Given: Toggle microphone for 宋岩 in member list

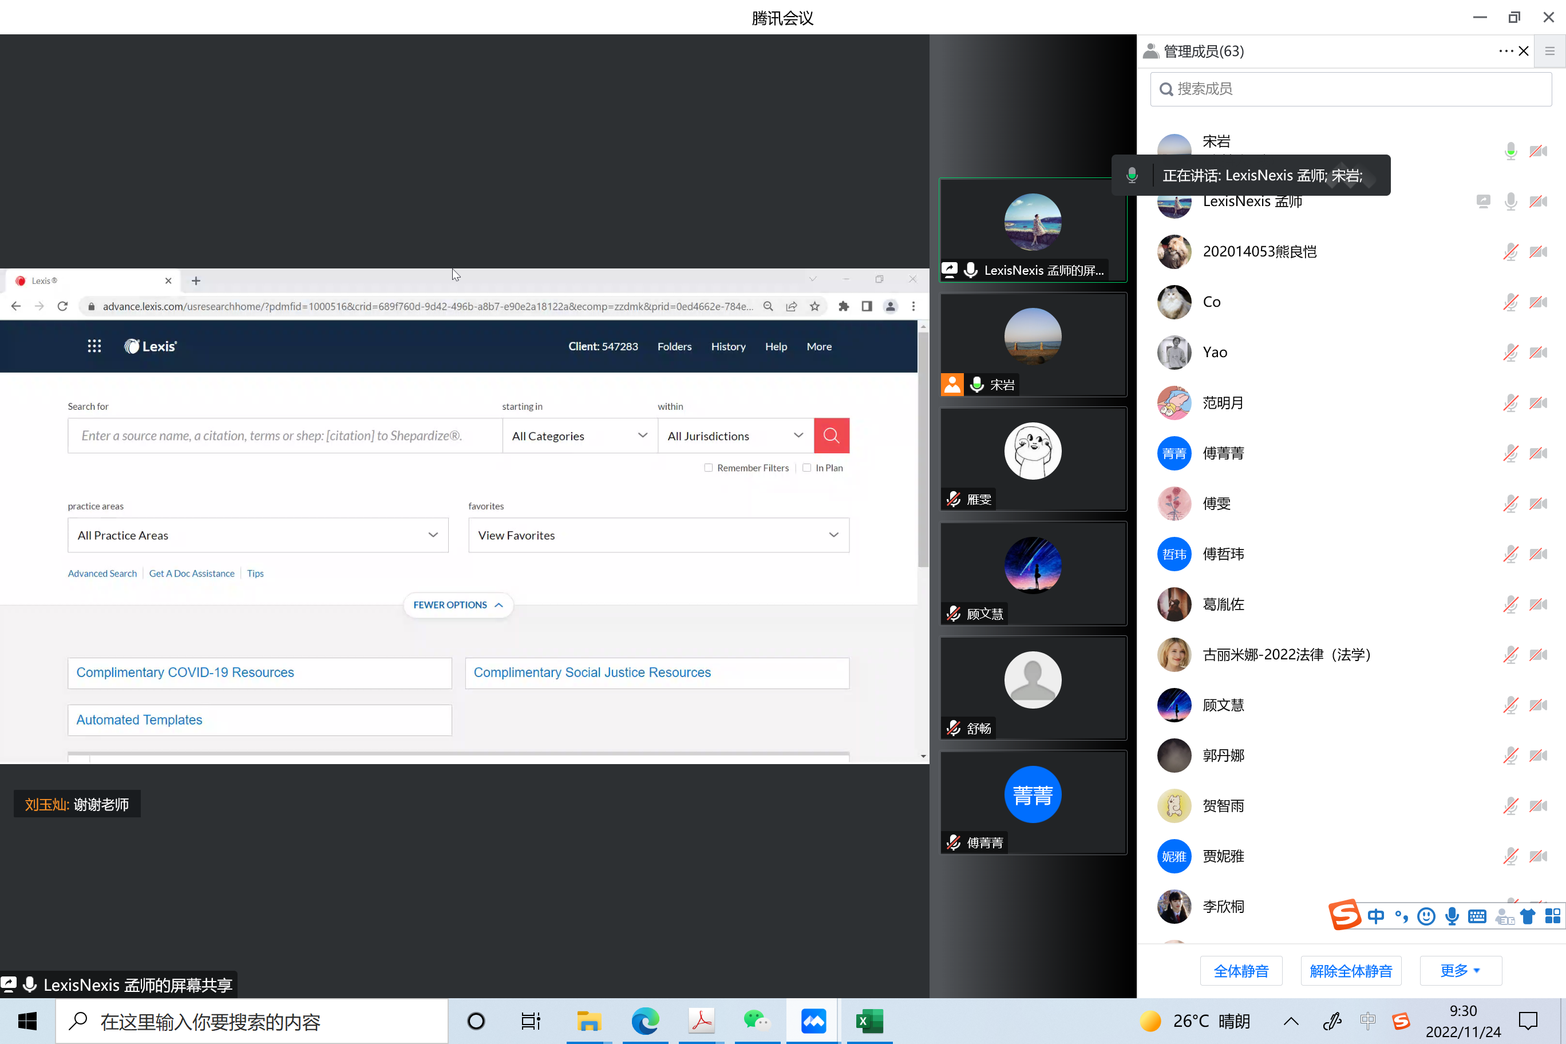Looking at the screenshot, I should click(x=1510, y=151).
